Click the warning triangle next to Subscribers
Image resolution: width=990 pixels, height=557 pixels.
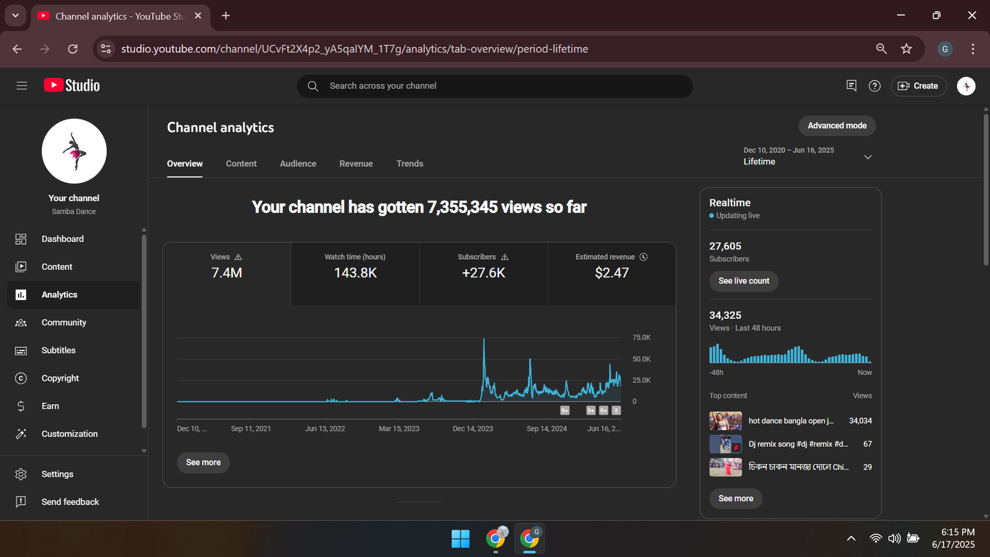click(x=505, y=257)
